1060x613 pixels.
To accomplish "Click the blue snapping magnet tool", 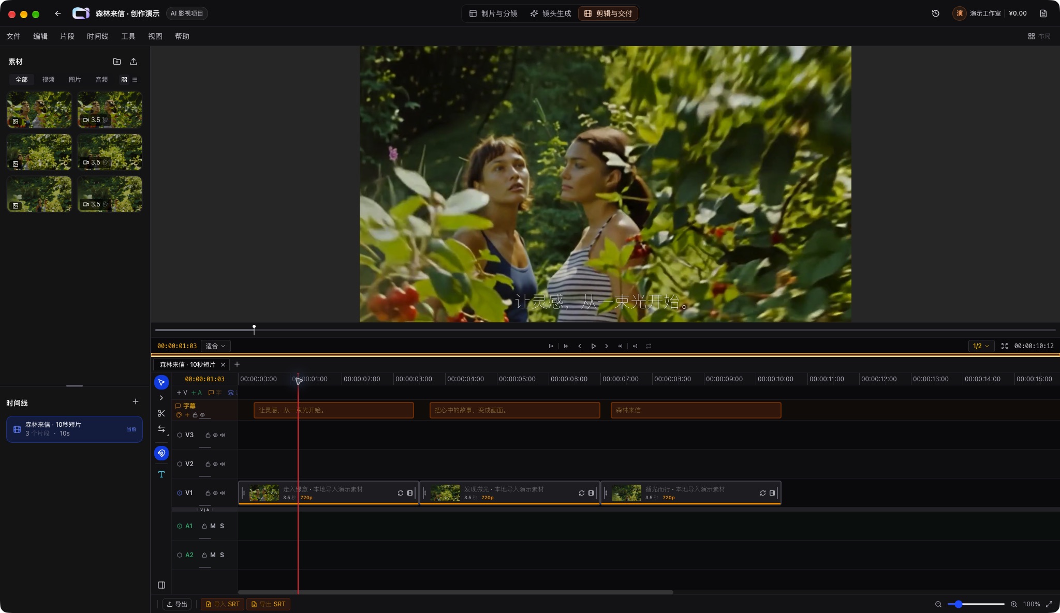I will pyautogui.click(x=161, y=453).
